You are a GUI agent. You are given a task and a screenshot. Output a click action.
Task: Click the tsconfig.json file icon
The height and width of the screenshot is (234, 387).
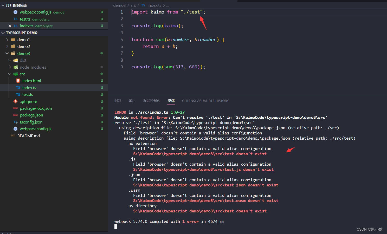15,122
